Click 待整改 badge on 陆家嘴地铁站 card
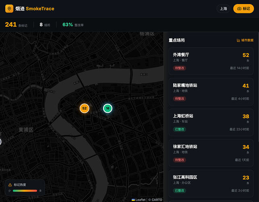This screenshot has height=202, width=259. point(180,99)
